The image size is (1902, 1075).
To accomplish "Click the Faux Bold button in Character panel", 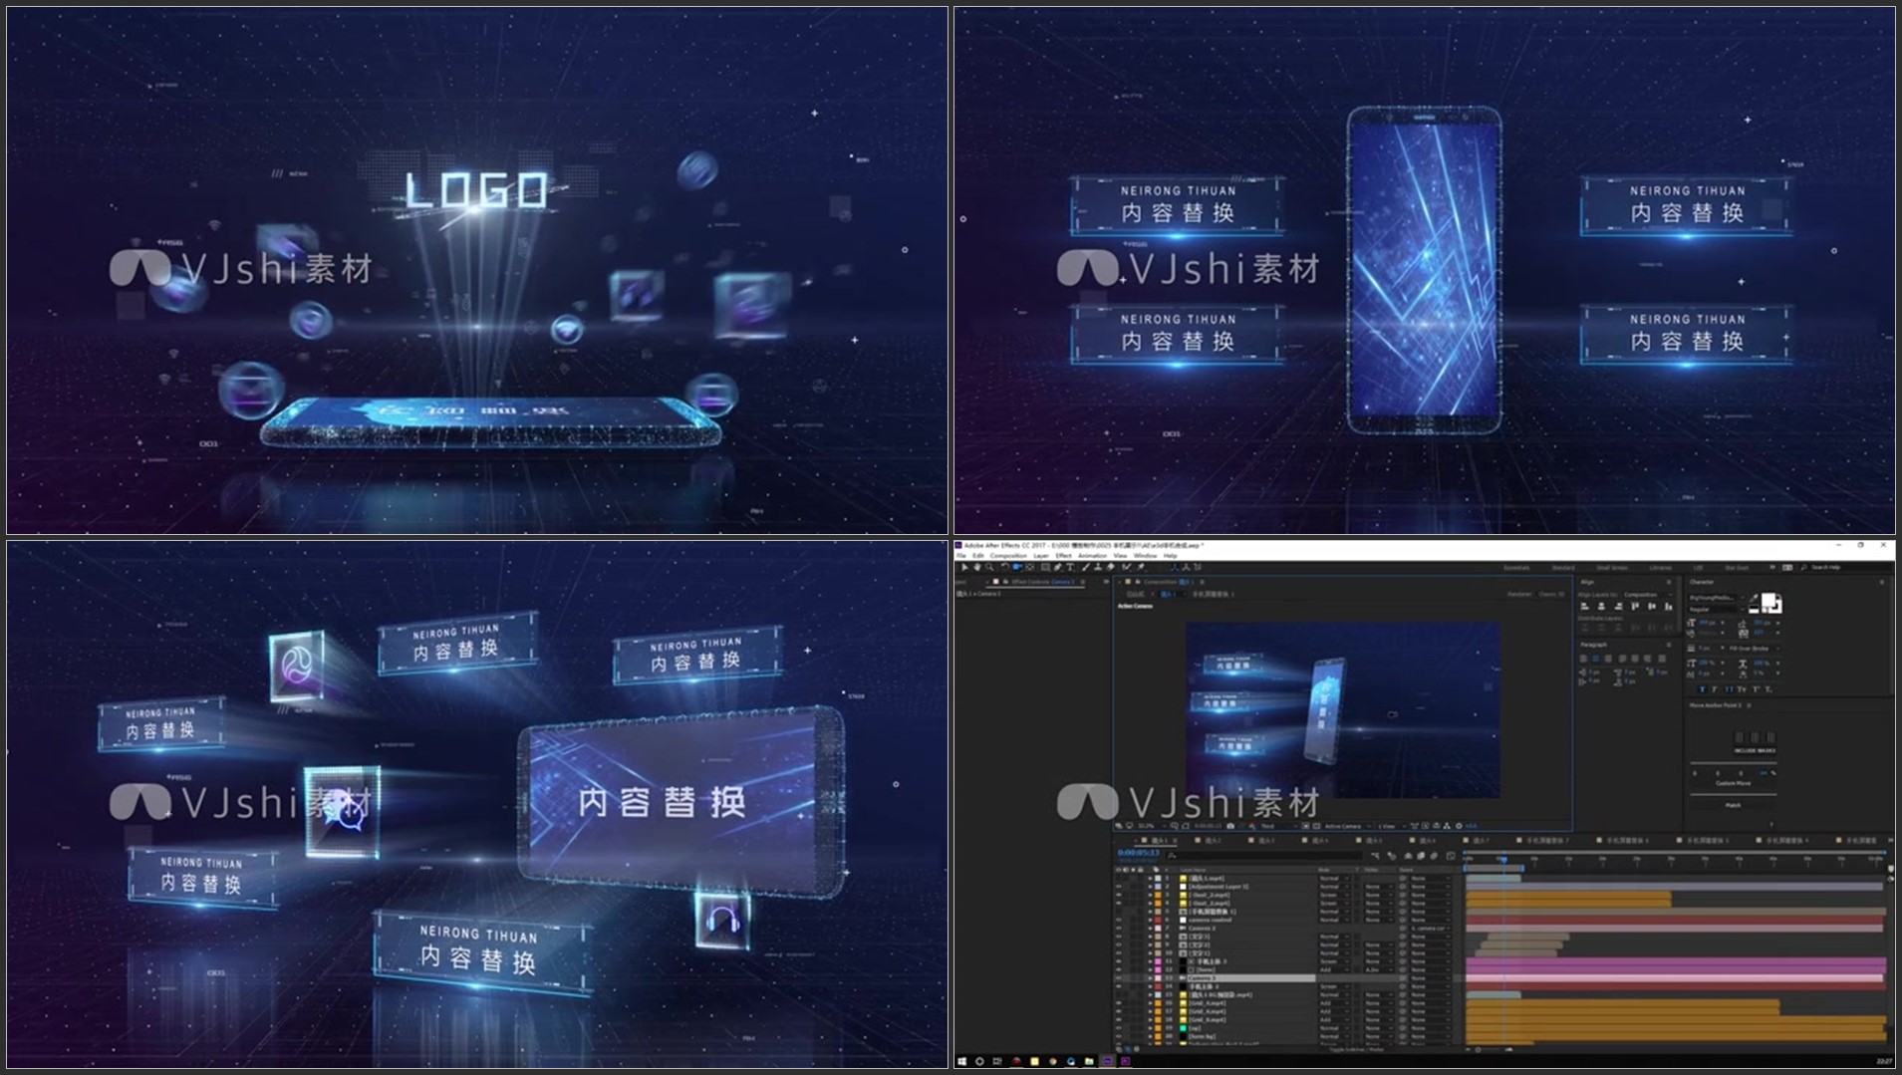I will 1702,689.
